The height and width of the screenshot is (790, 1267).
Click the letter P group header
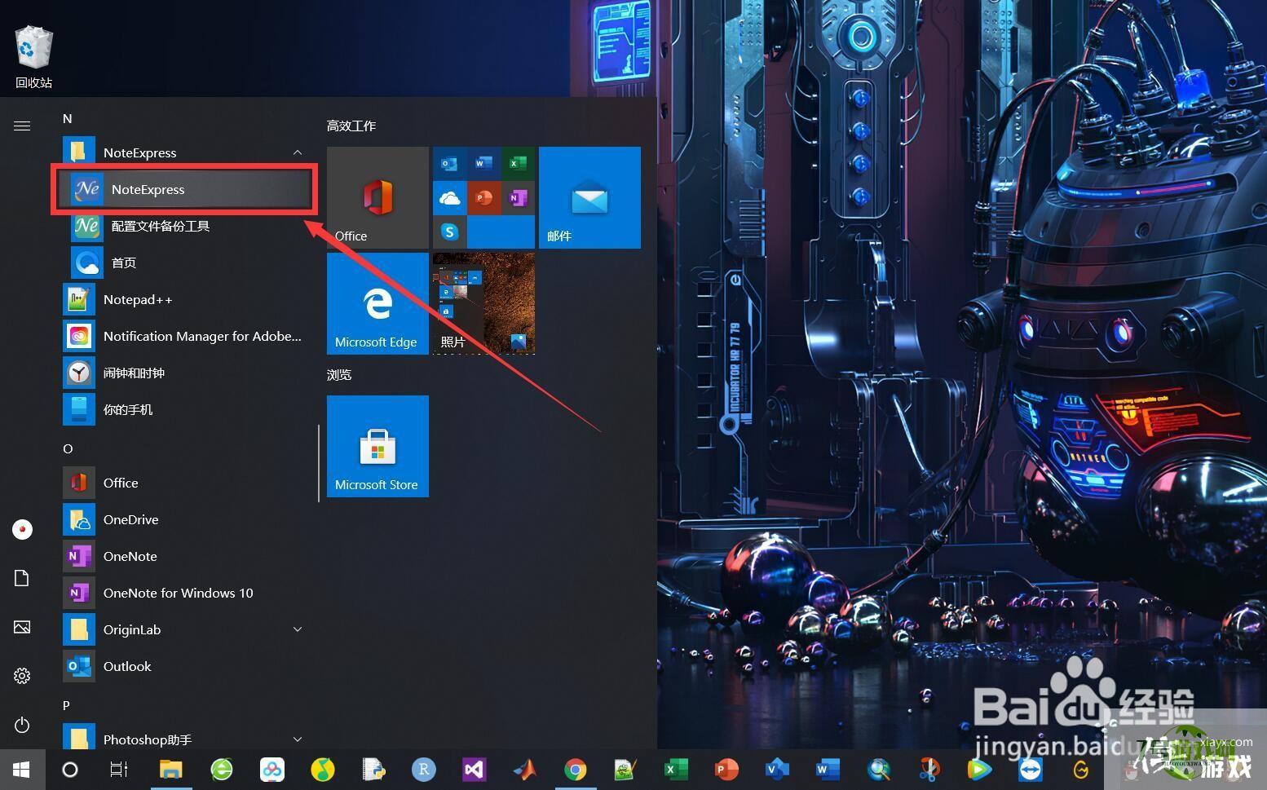[x=67, y=705]
